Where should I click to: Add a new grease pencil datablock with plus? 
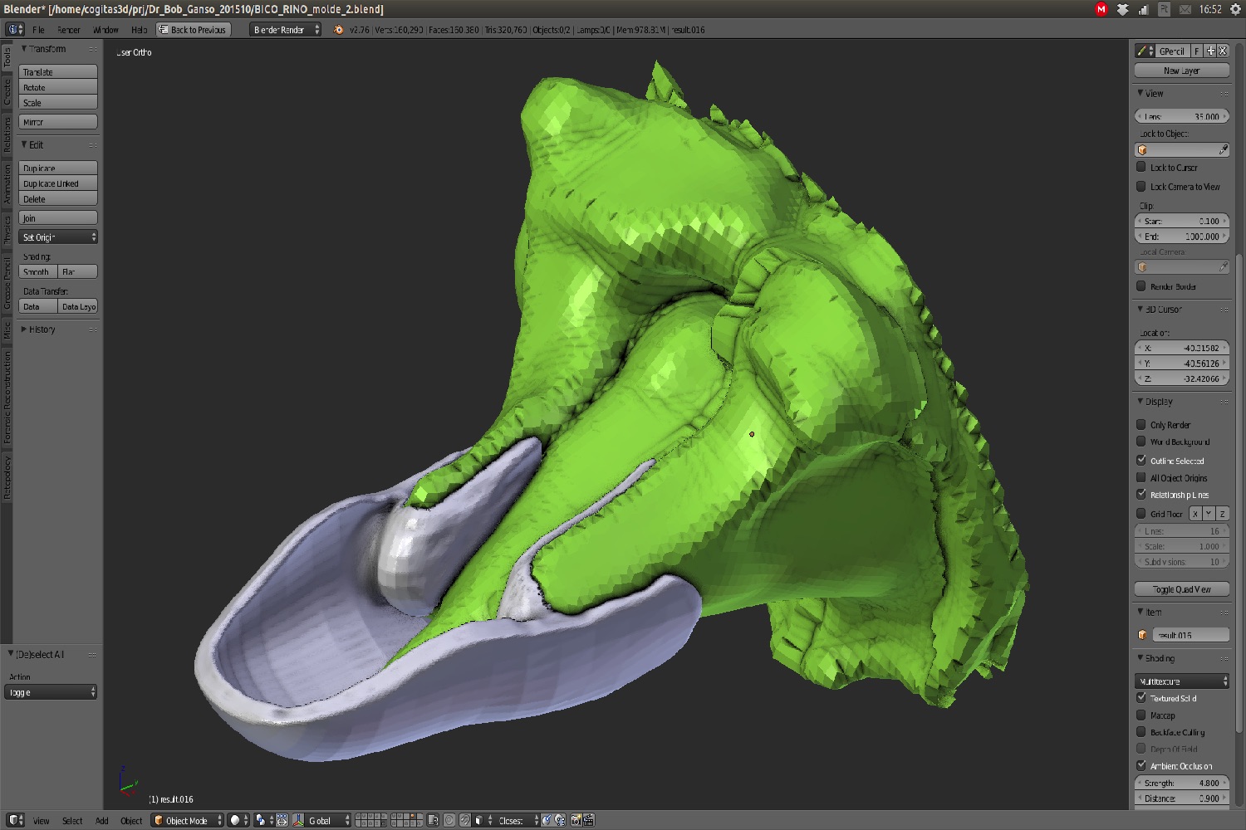[1210, 51]
